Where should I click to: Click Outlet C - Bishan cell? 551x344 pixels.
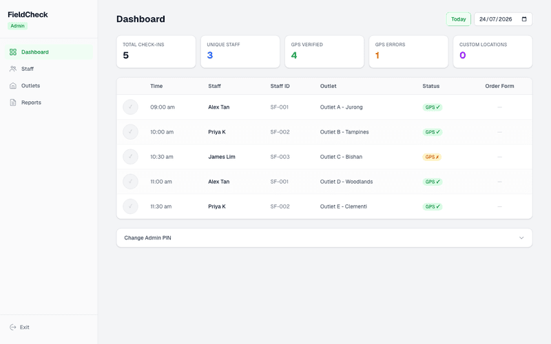click(x=341, y=157)
